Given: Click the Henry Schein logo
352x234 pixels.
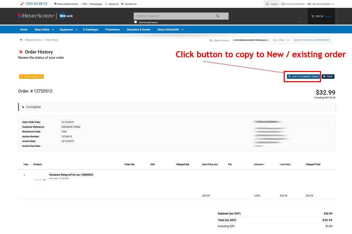Looking at the screenshot, I should pos(36,16).
